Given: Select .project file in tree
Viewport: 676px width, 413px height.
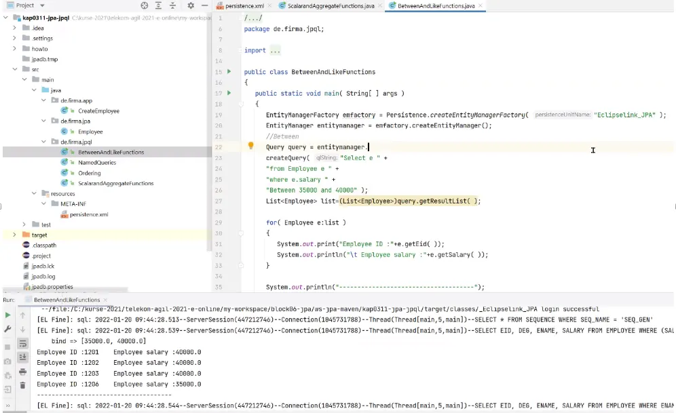Looking at the screenshot, I should pyautogui.click(x=41, y=256).
